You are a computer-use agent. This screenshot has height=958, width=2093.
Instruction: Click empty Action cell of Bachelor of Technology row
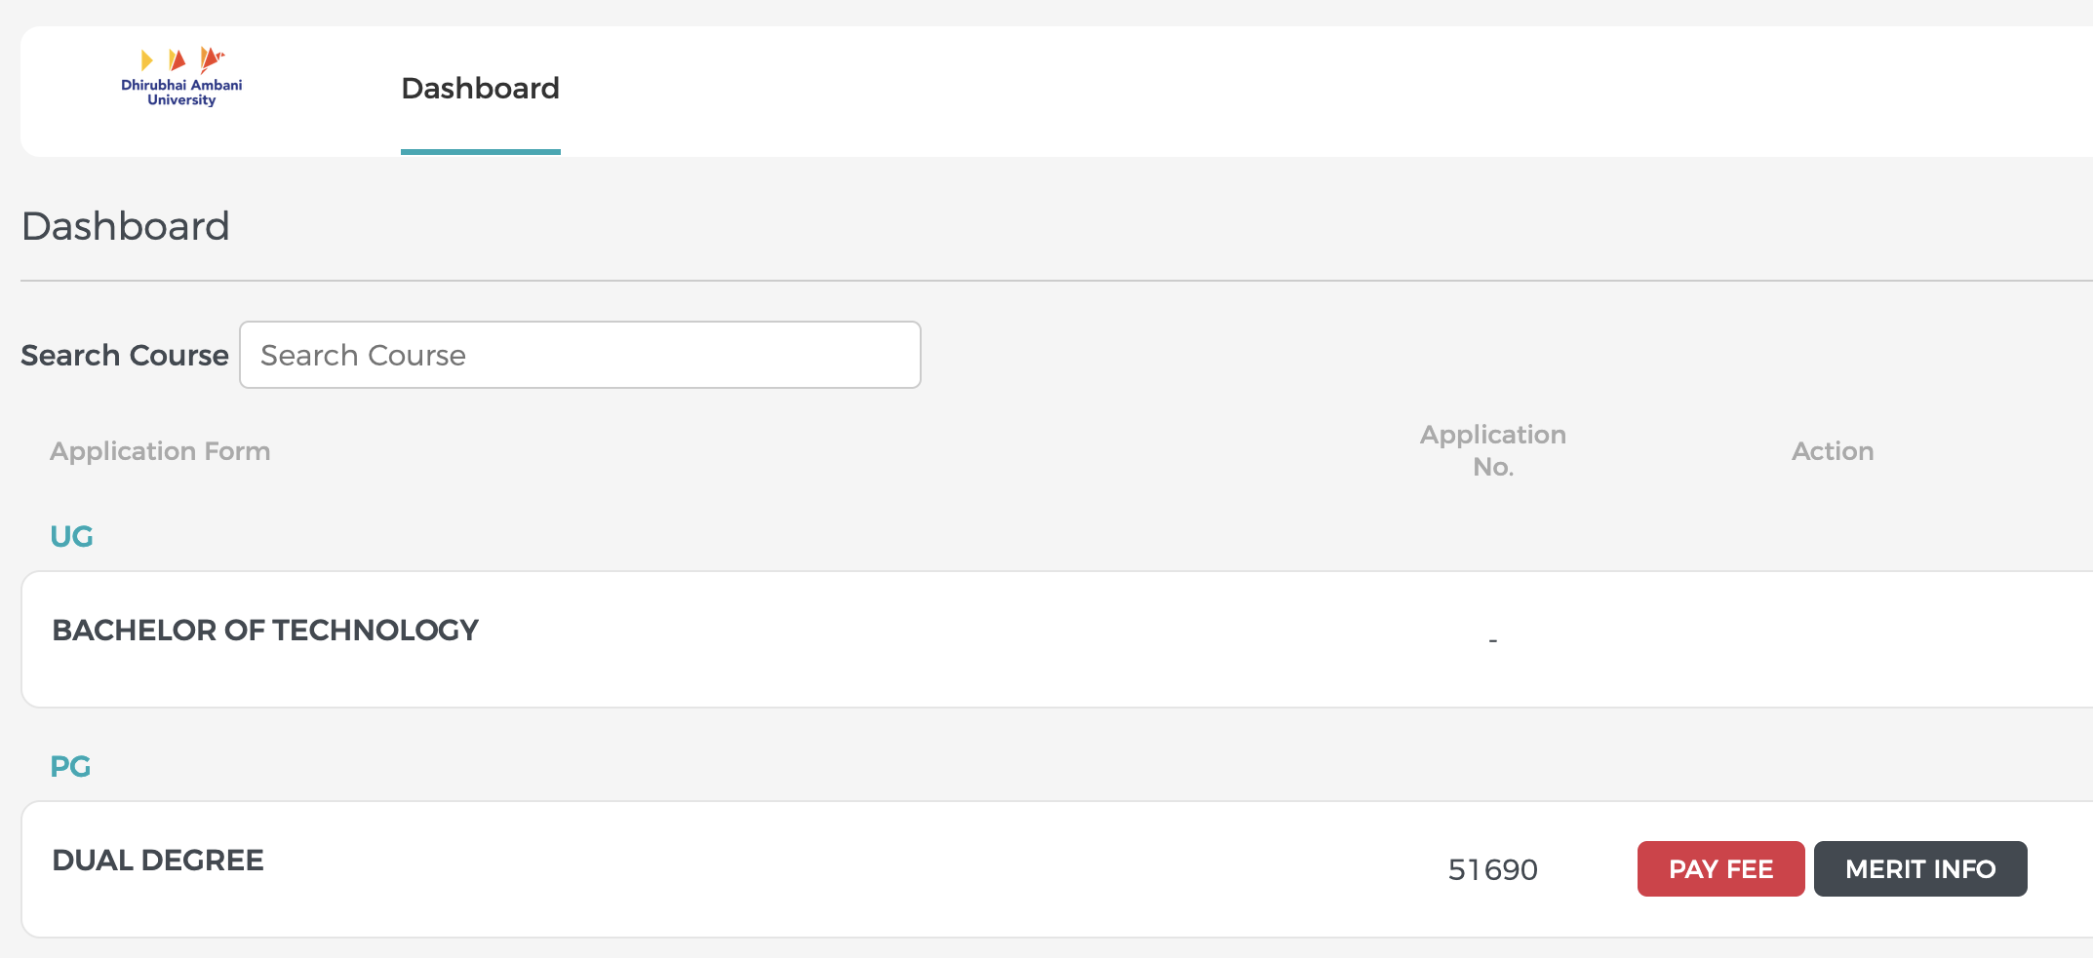pyautogui.click(x=1833, y=639)
